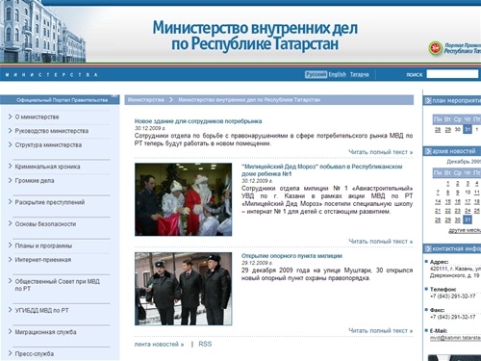Open Милицейский Дед Мороз article headline
The width and height of the screenshot is (481, 361).
[x=321, y=170]
